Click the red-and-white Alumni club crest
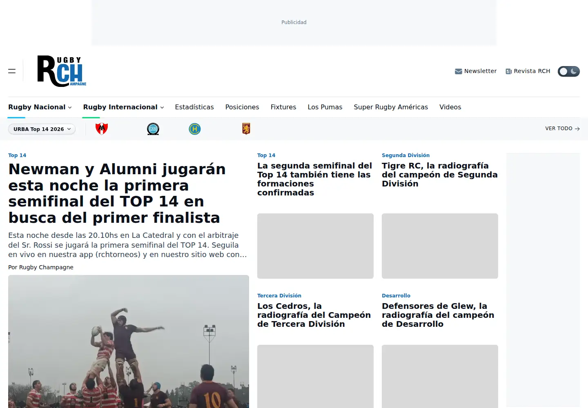This screenshot has width=588, height=408. pyautogui.click(x=102, y=129)
